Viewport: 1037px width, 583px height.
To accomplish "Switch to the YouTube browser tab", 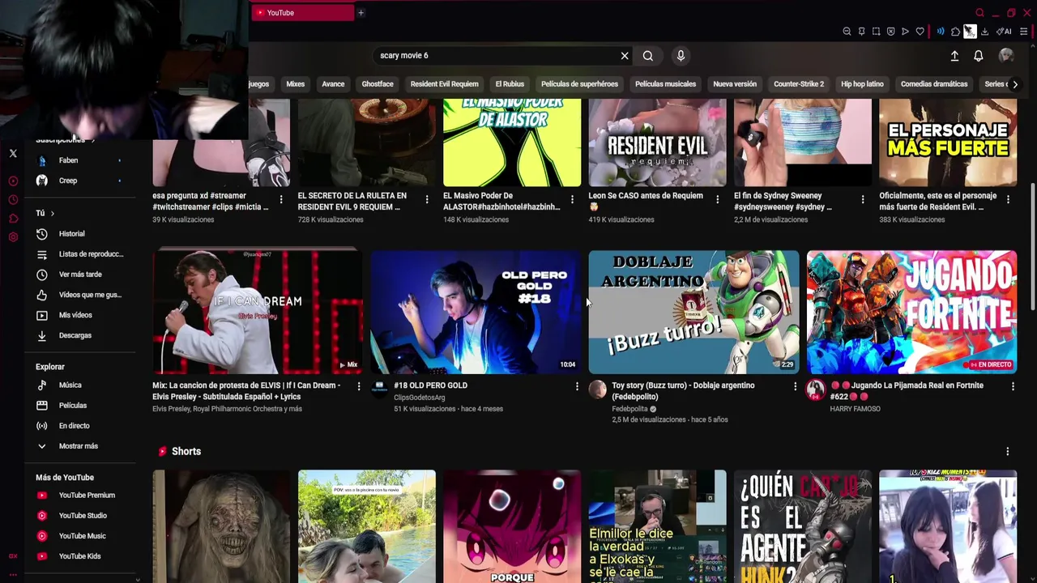I will (302, 13).
